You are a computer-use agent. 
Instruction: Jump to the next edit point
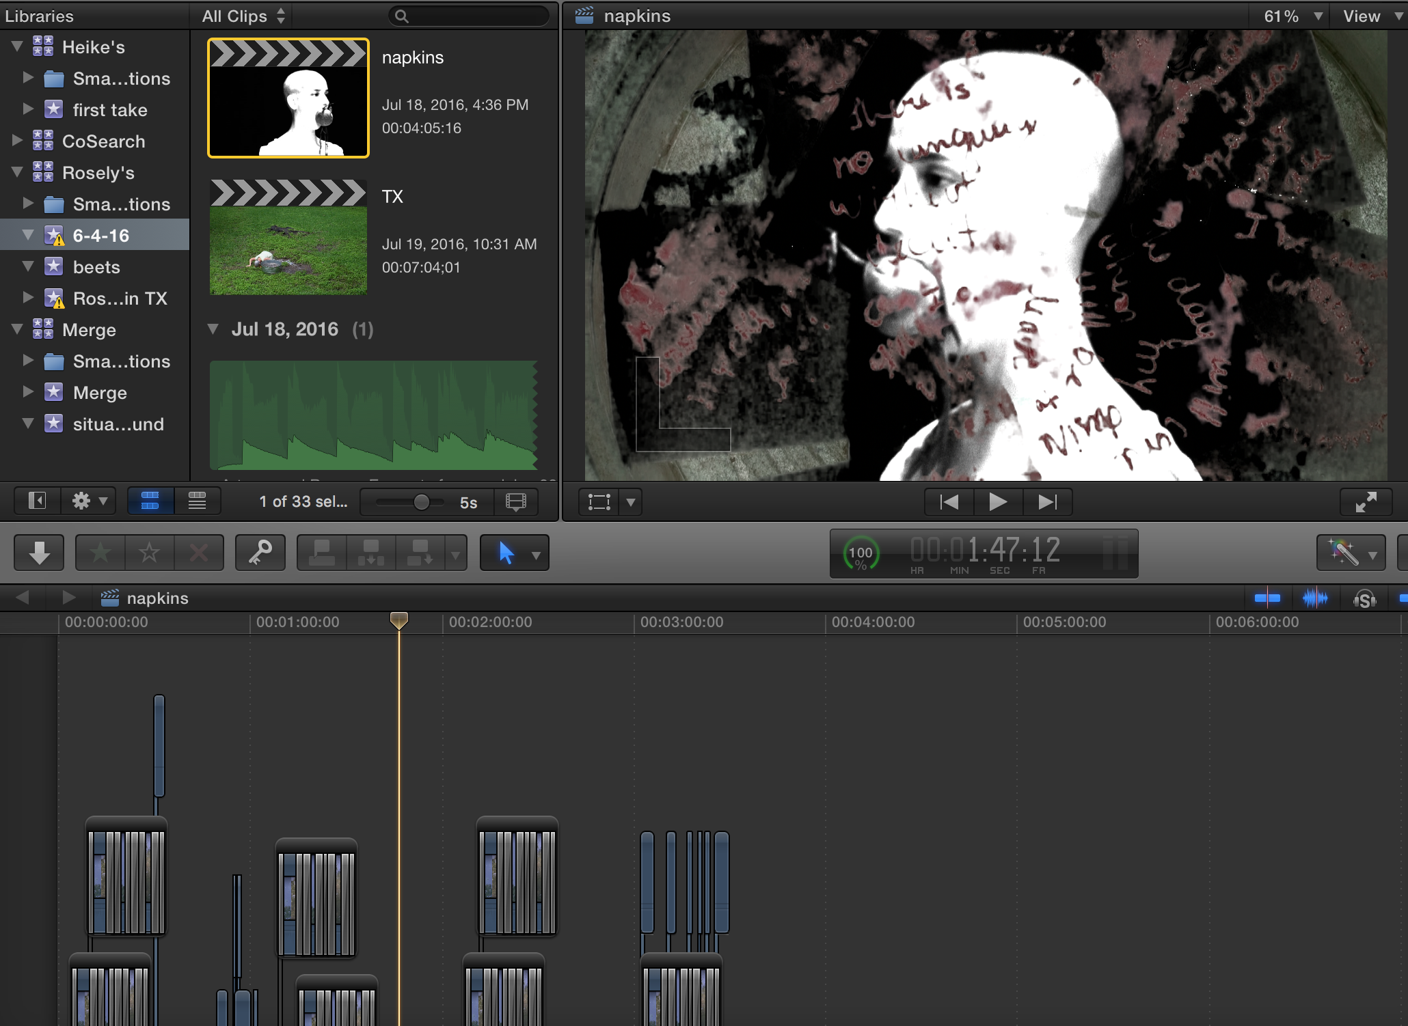coord(1046,502)
